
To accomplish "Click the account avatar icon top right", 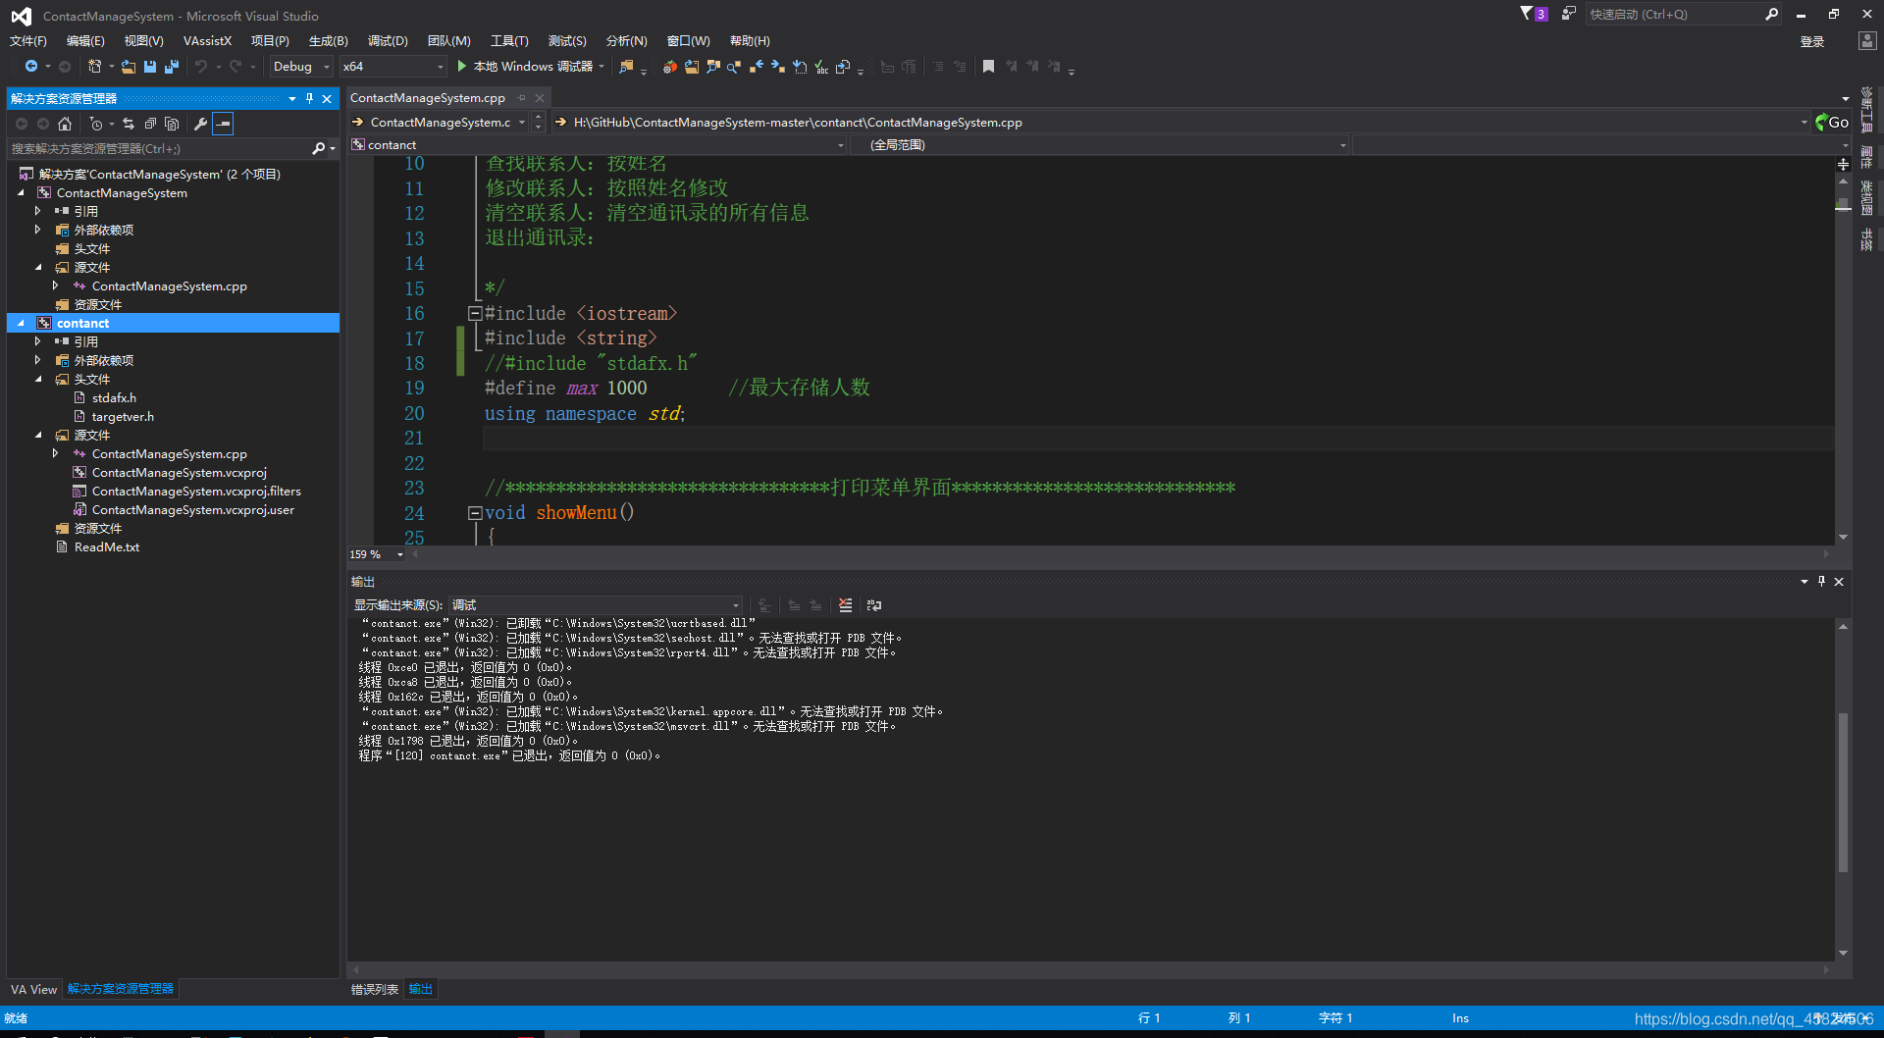I will coord(1867,41).
